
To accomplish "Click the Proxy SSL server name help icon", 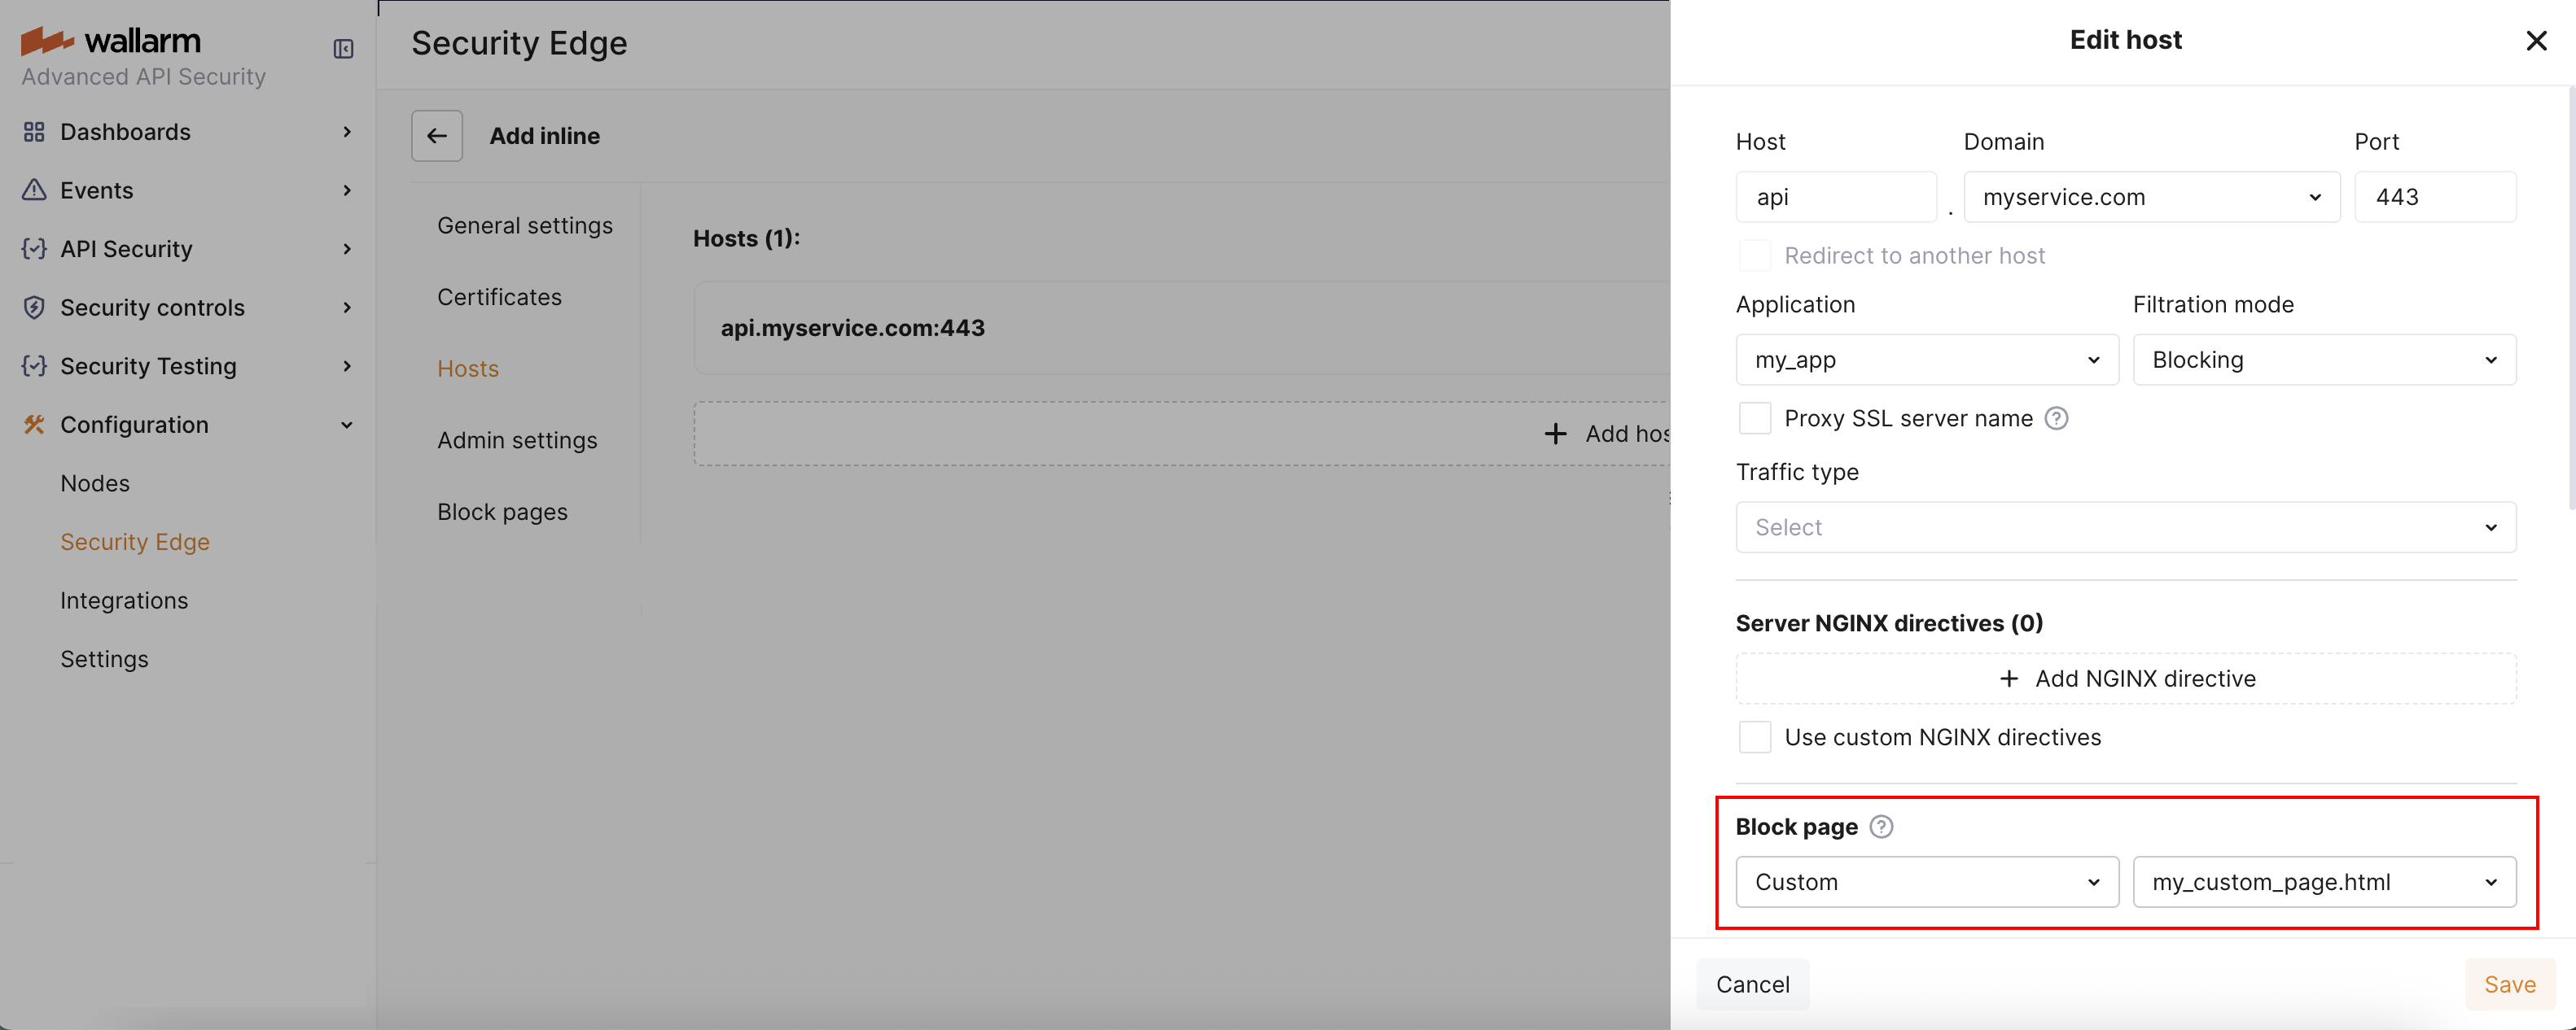I will click(2056, 417).
